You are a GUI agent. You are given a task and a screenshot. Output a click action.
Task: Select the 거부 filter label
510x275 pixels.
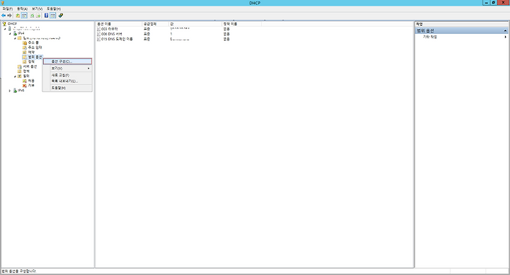point(31,86)
